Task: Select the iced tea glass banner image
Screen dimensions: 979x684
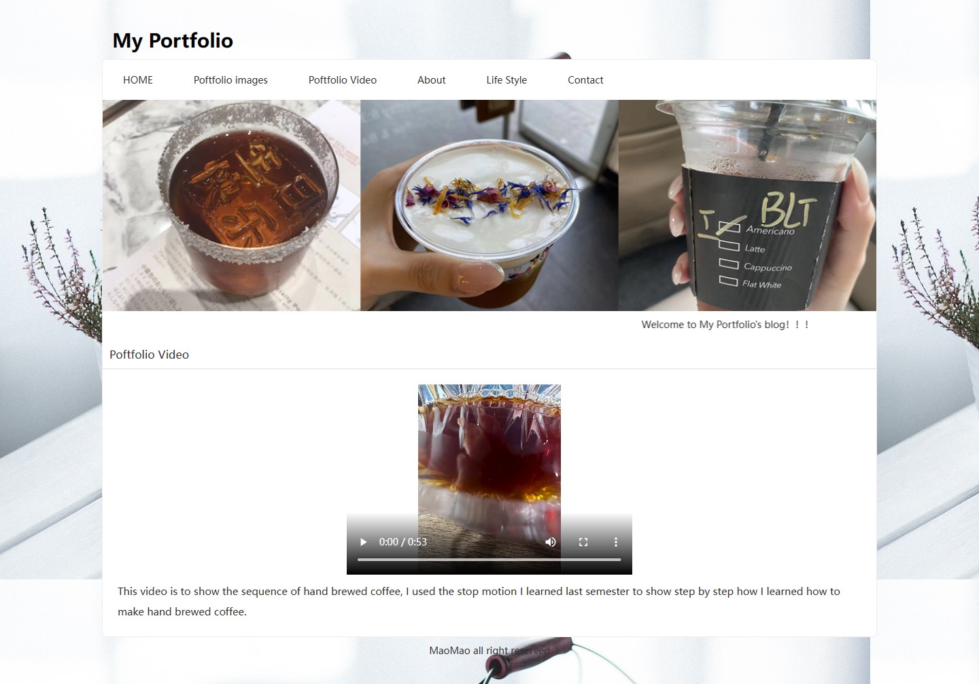Action: point(231,206)
